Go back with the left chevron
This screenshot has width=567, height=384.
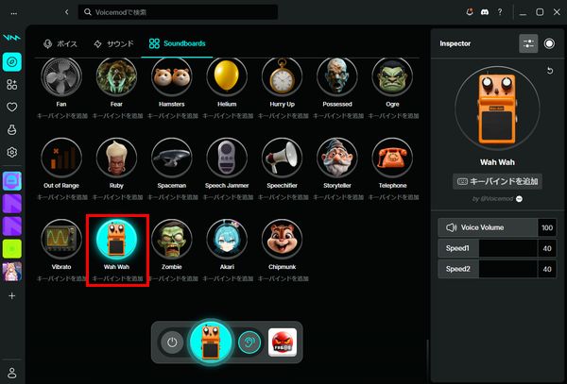pos(66,12)
